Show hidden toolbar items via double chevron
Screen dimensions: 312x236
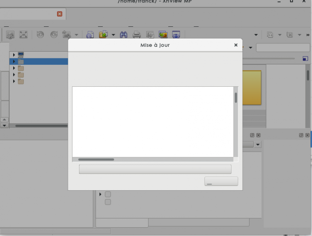click(x=308, y=35)
